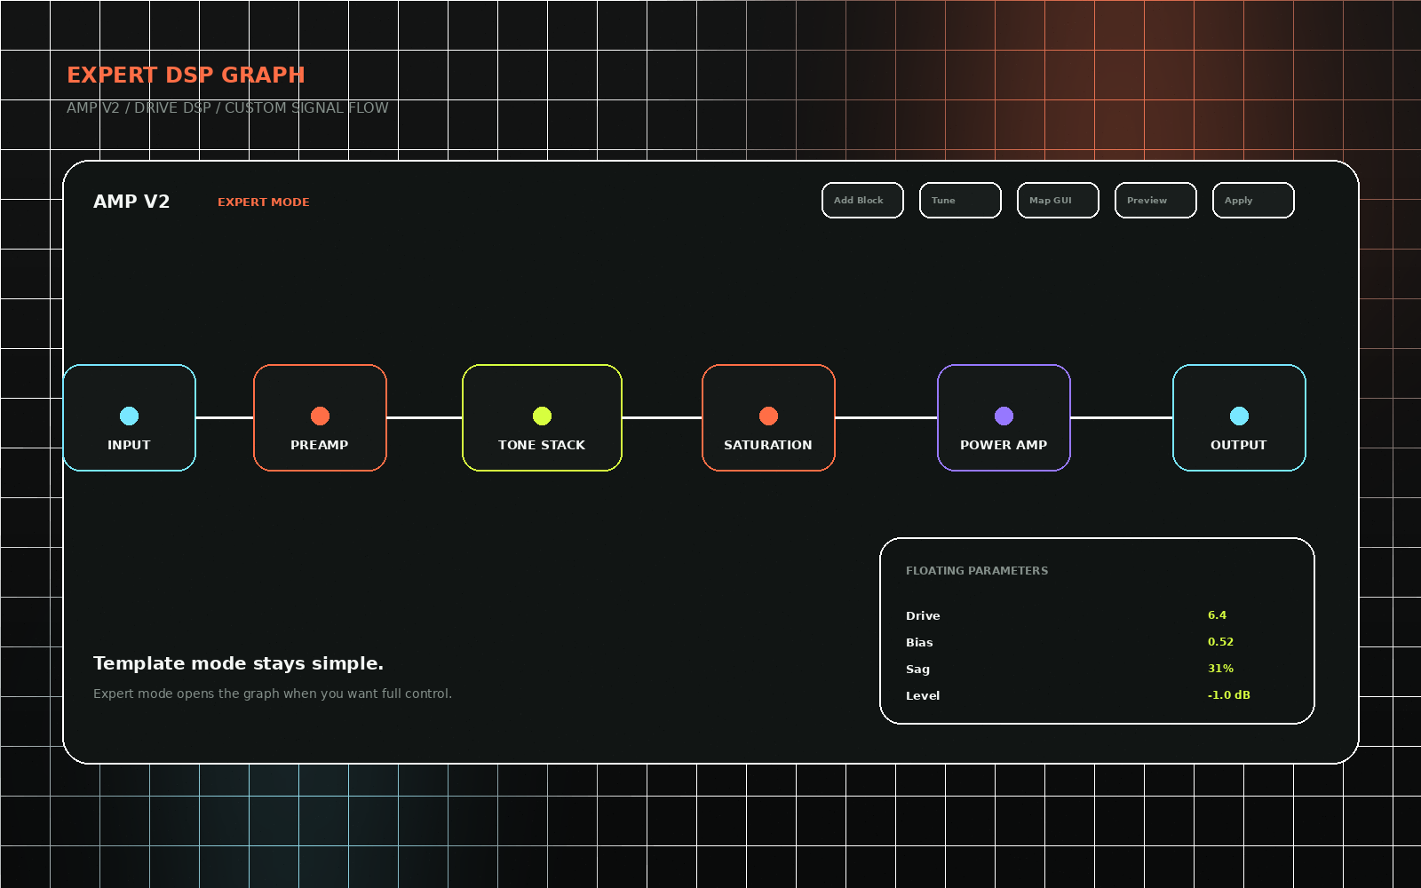Click the Level parameter label

coord(923,695)
